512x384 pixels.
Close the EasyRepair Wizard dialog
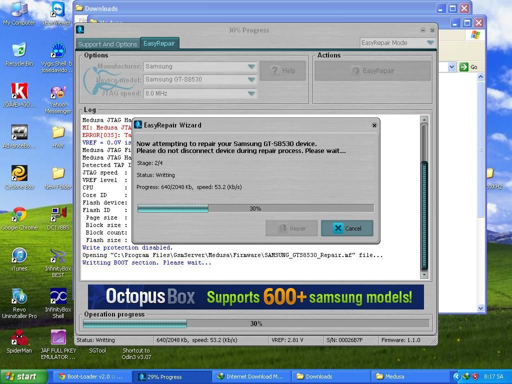(x=374, y=125)
